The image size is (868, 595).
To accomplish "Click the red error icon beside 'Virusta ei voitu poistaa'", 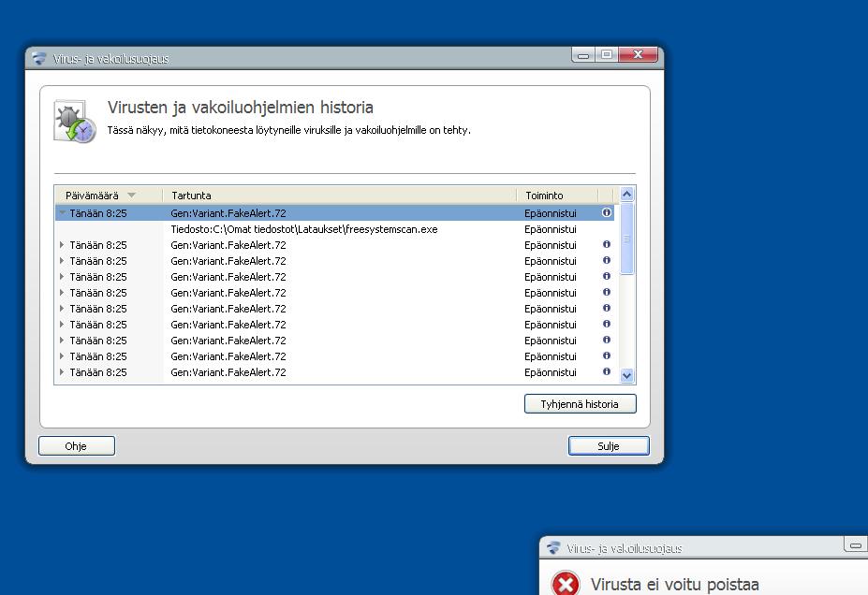I will (x=565, y=585).
